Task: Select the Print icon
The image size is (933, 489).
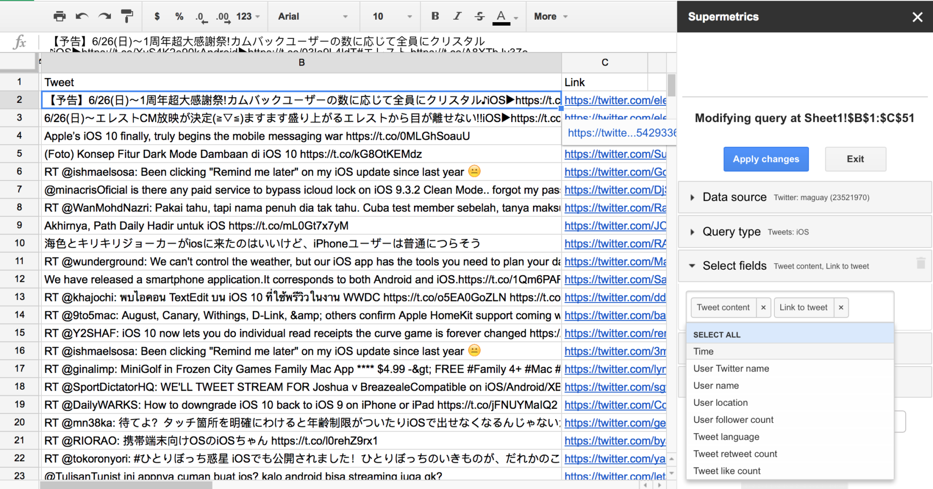Action: point(59,16)
